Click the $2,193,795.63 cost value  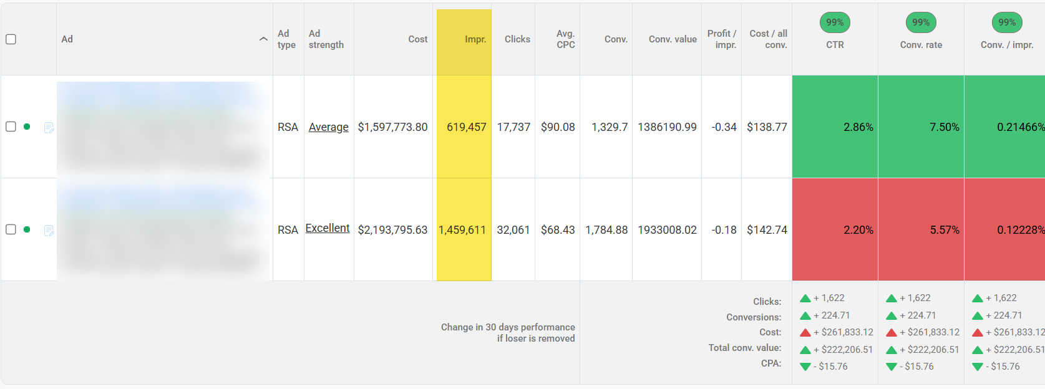click(392, 230)
